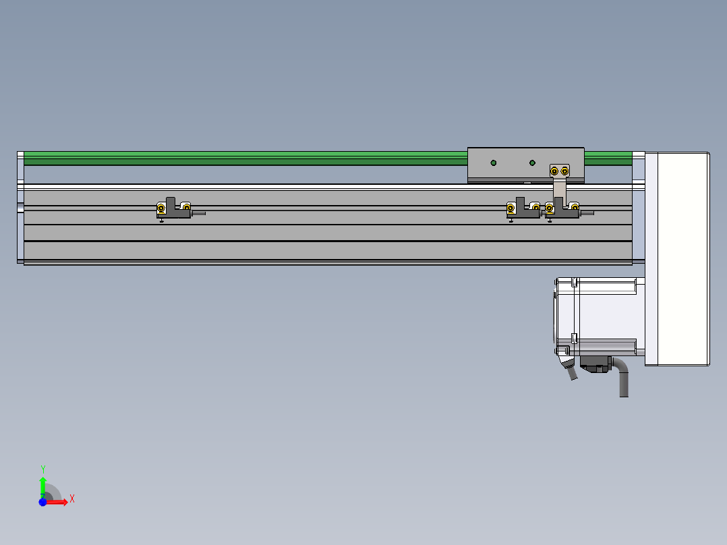The width and height of the screenshot is (727, 545).
Task: Select the left end cap of the actuator
Action: [20, 207]
